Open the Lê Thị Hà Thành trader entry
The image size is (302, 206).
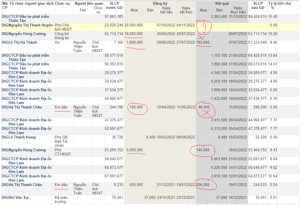tap(23, 43)
